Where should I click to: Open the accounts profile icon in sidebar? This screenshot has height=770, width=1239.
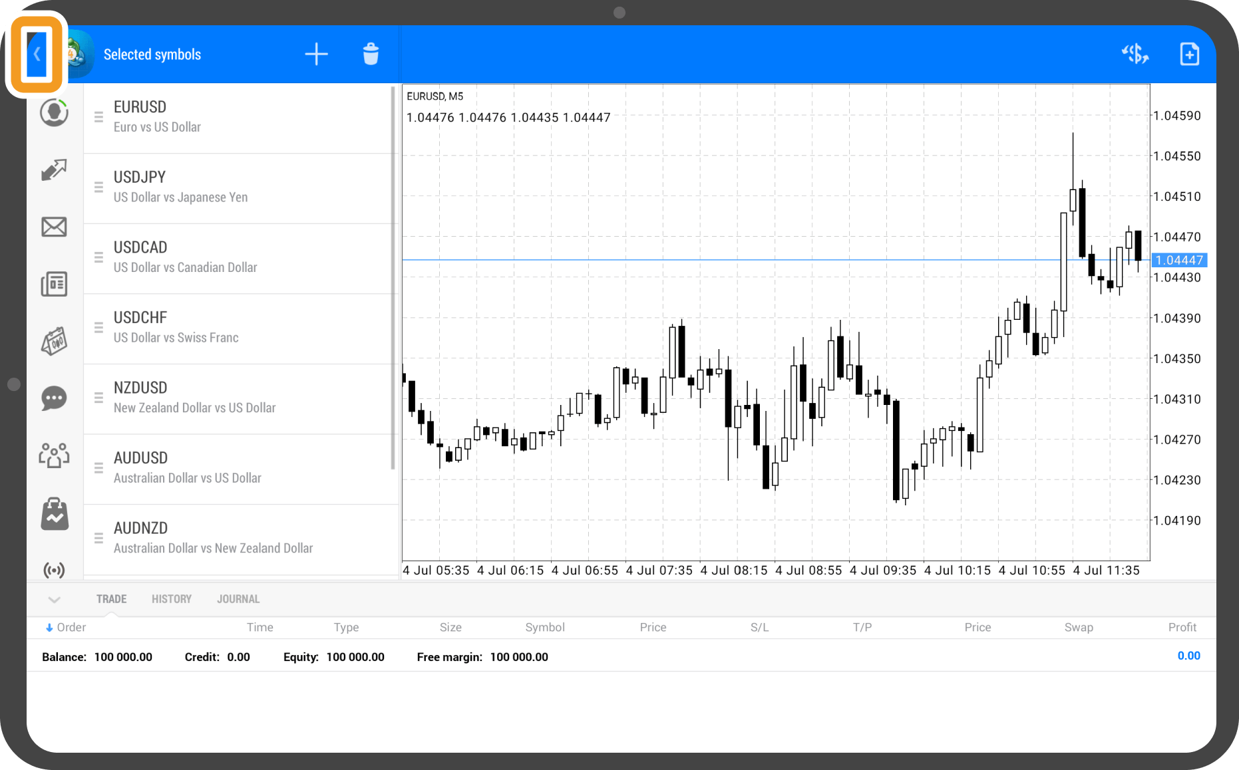pos(54,113)
